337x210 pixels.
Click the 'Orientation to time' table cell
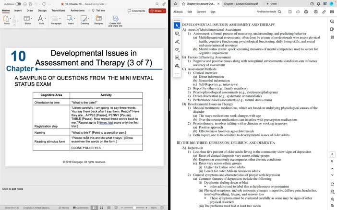click(51, 103)
